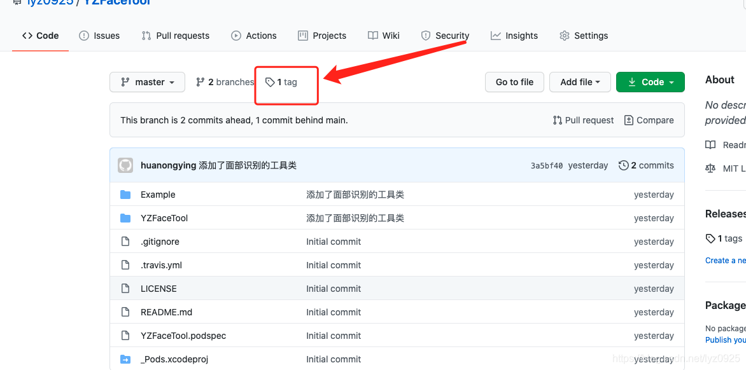Open Initial commit link for .gitignore

334,242
